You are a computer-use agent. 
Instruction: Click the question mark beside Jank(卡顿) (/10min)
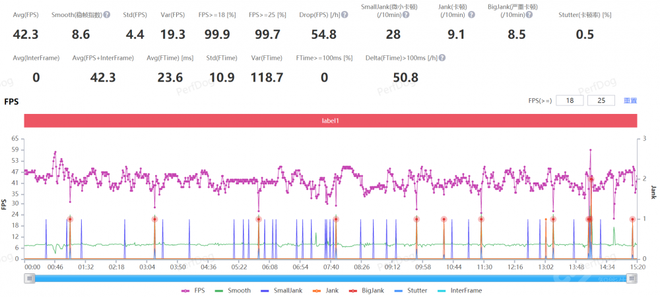(471, 14)
